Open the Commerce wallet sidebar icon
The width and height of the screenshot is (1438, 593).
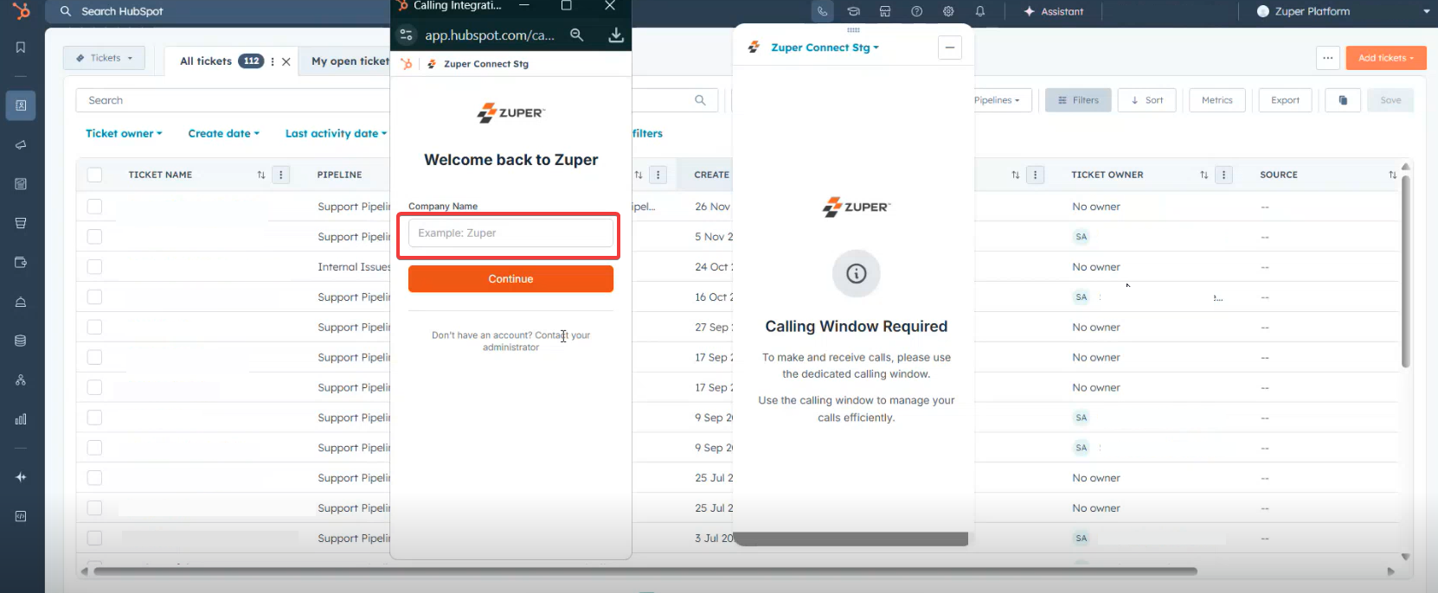(x=21, y=263)
